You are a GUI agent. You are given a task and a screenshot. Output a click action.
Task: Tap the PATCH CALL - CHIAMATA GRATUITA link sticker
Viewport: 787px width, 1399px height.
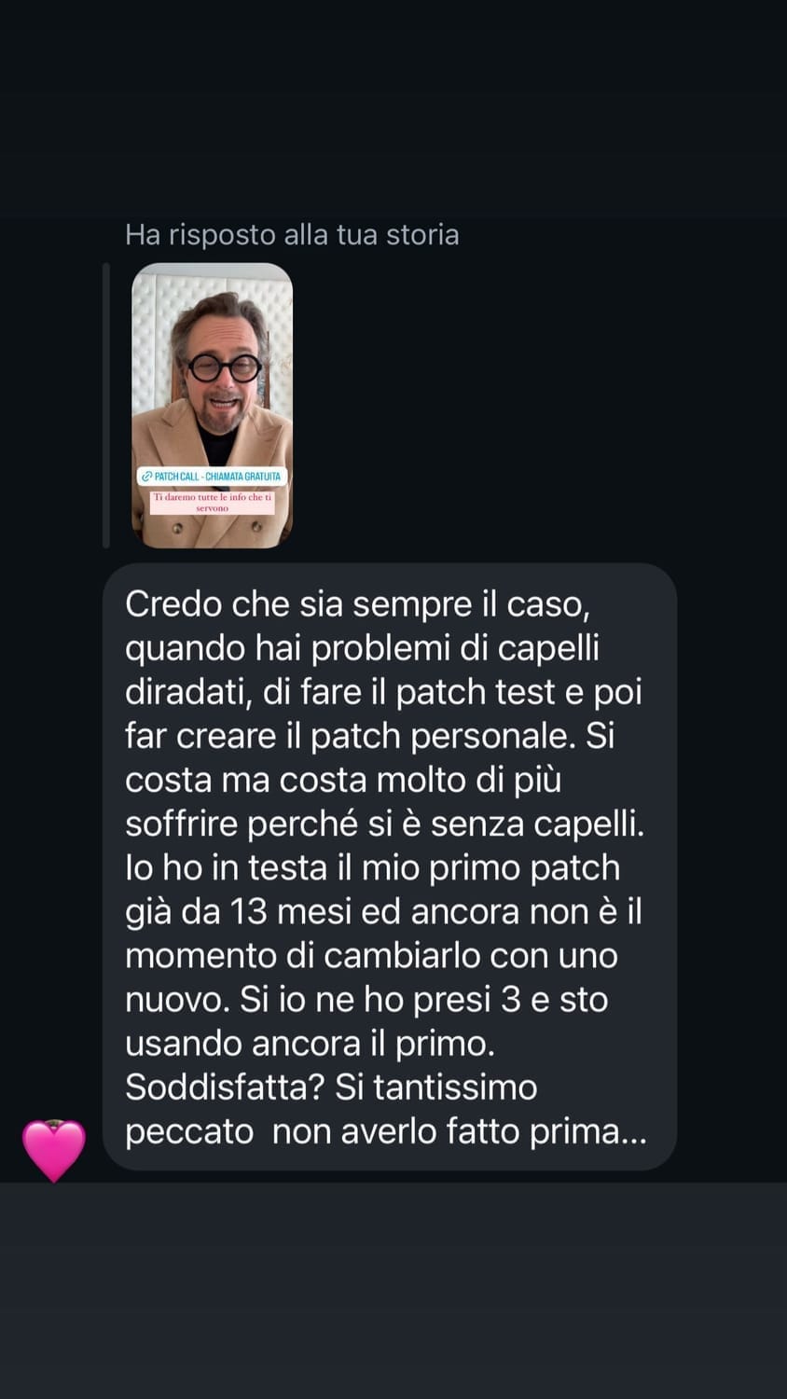(x=212, y=477)
